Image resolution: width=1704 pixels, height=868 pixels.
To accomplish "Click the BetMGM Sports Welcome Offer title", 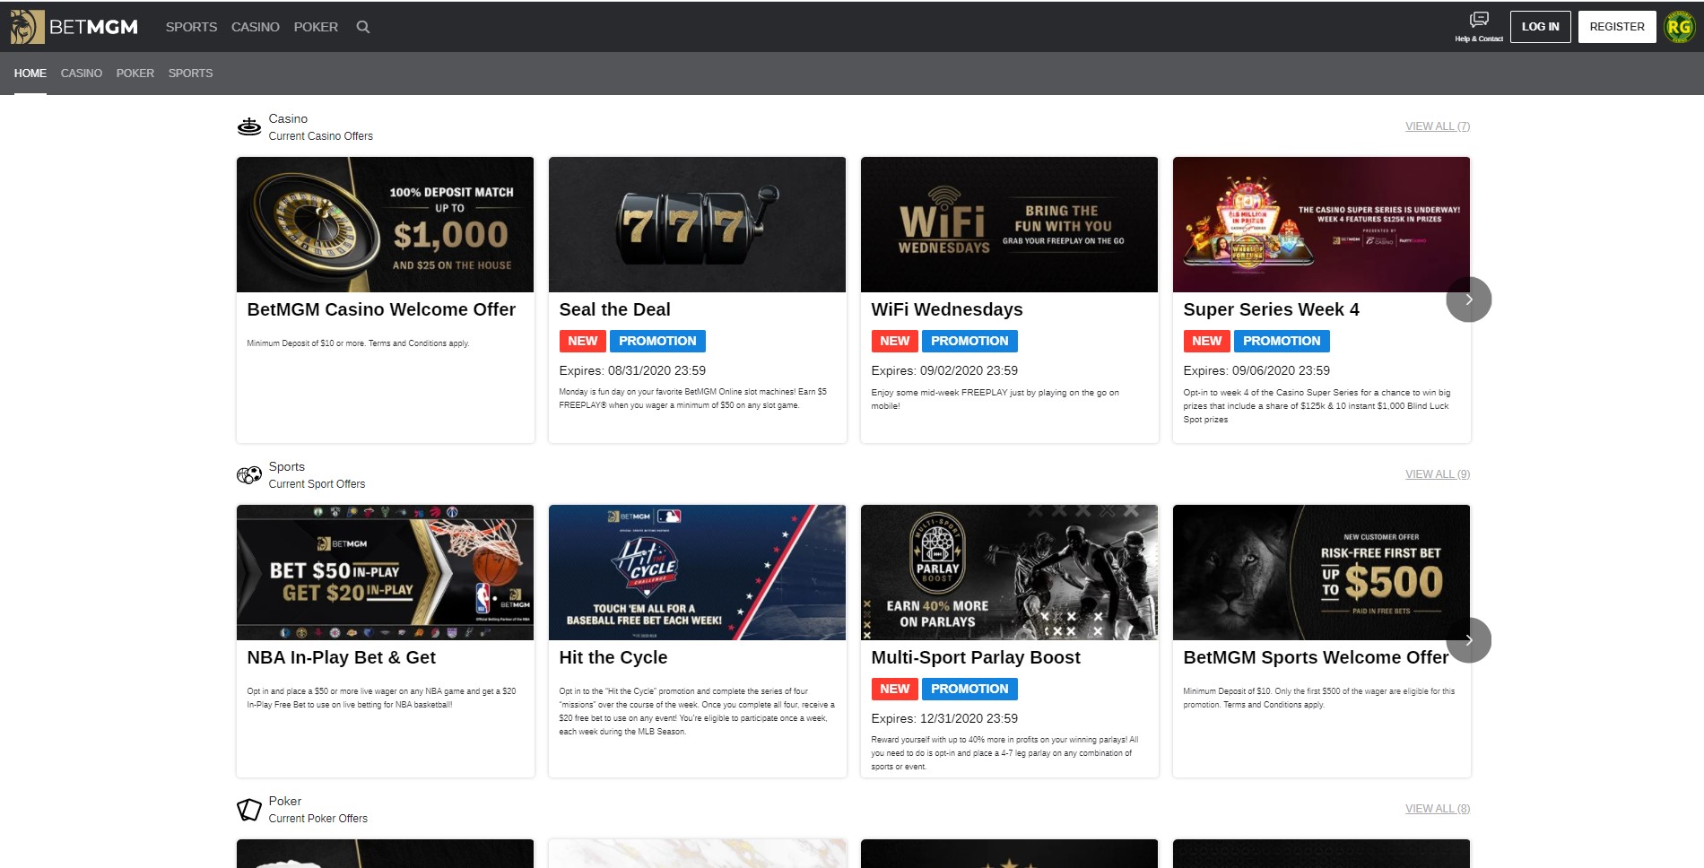I will click(x=1316, y=657).
